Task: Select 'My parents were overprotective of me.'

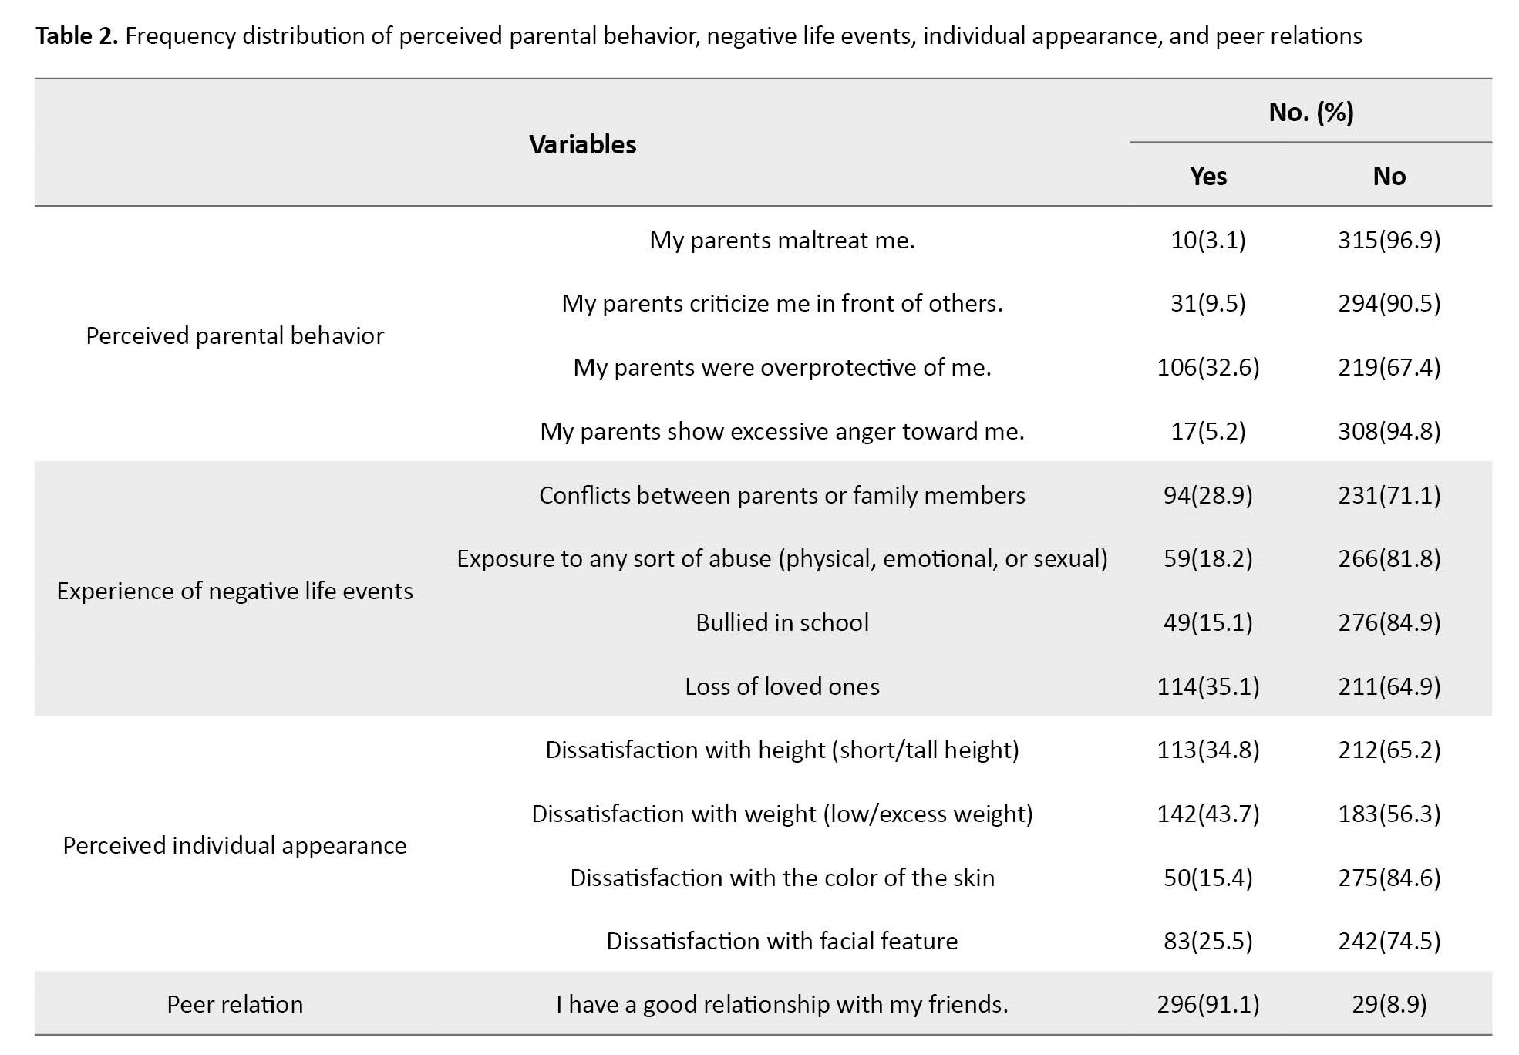Action: 782,367
